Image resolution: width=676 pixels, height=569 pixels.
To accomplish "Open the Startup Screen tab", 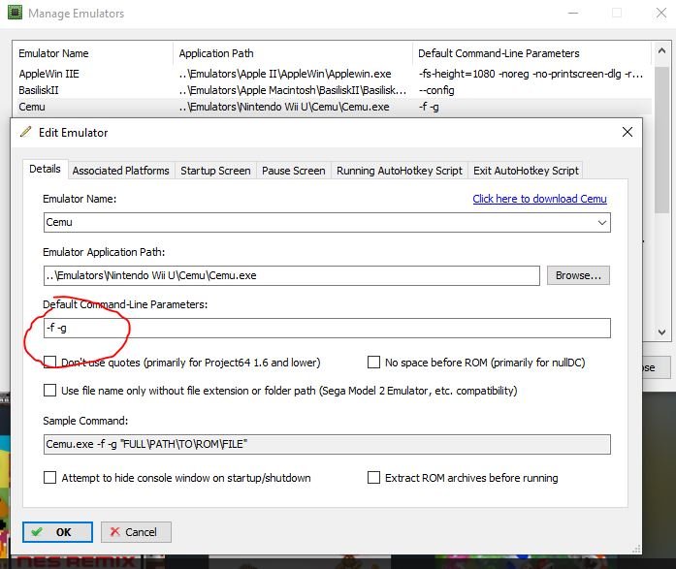I will click(x=215, y=171).
